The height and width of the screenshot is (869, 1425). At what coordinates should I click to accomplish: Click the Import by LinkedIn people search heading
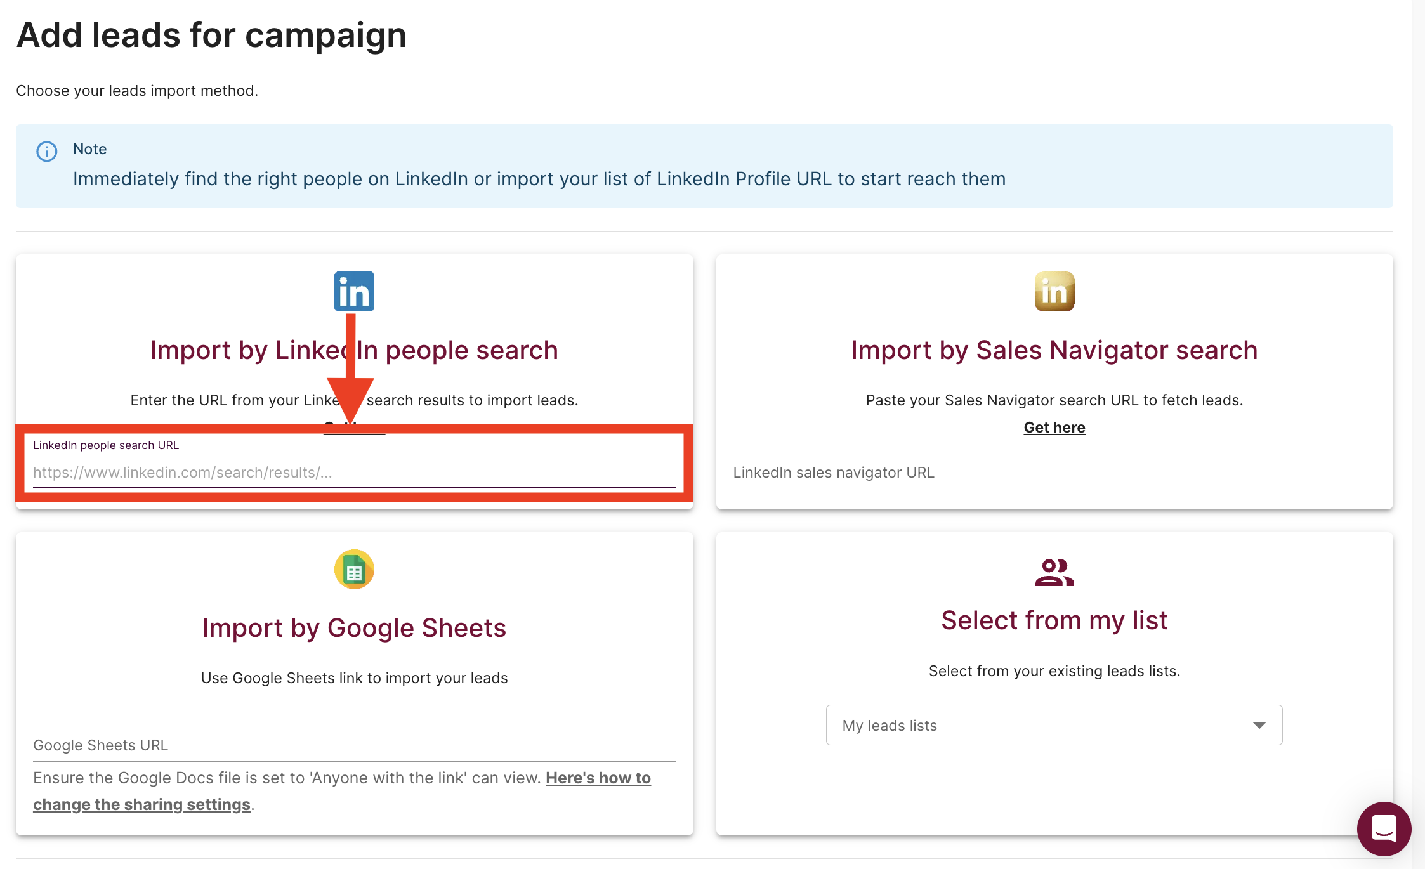[x=354, y=350]
